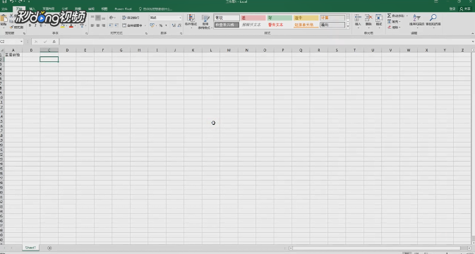Apply accounting number format

(152, 25)
